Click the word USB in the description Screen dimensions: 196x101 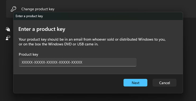[x=80, y=44]
